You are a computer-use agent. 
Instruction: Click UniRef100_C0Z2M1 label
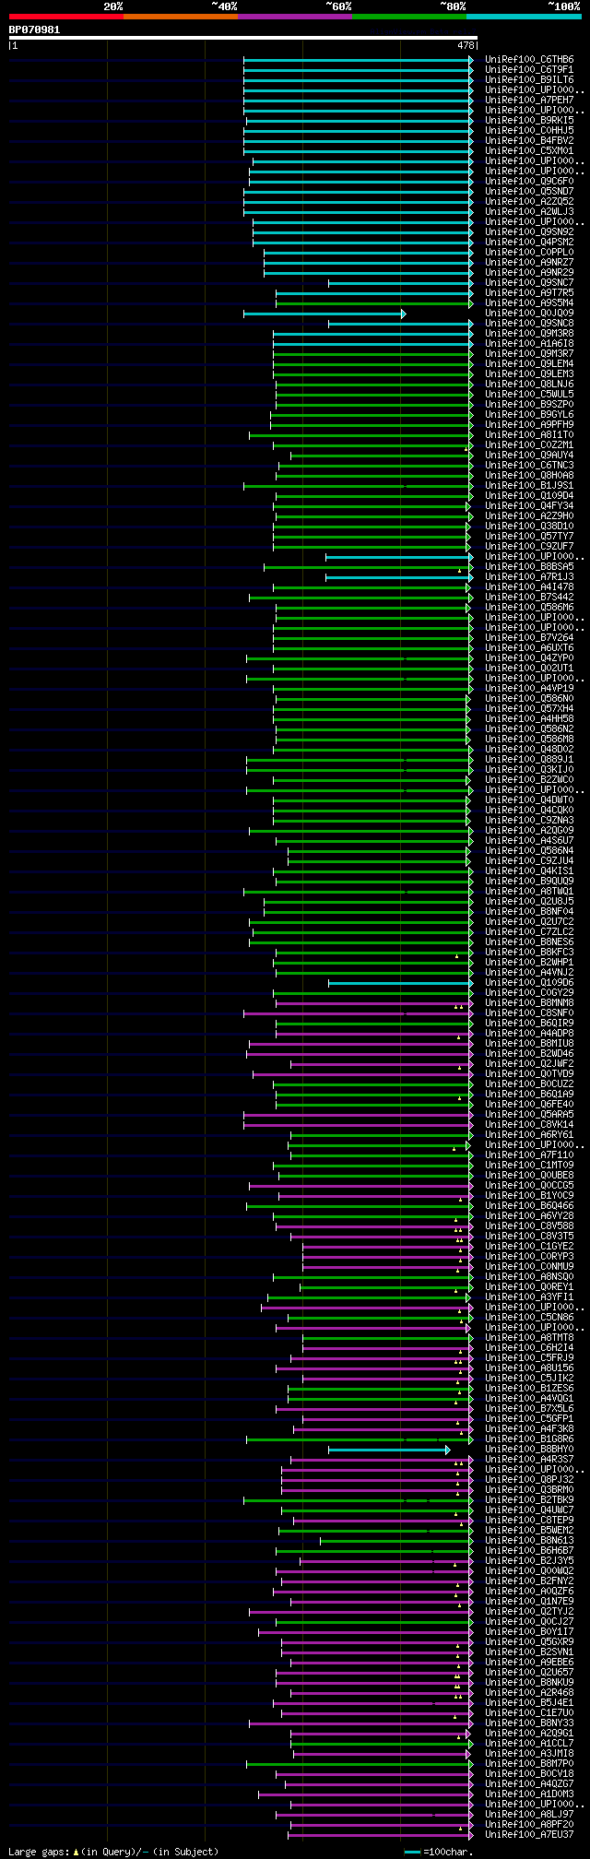click(x=529, y=444)
